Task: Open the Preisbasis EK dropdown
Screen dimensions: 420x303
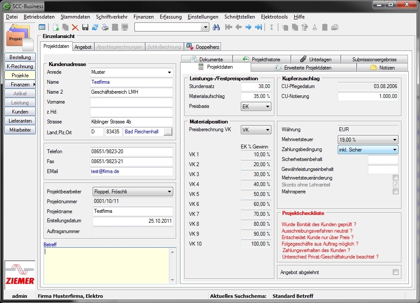Action: pyautogui.click(x=267, y=106)
